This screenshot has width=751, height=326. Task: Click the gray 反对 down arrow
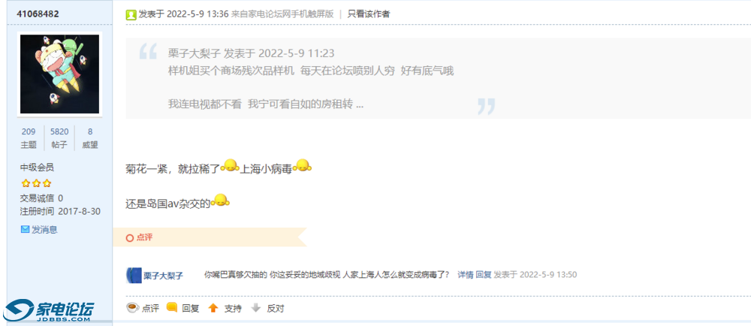pyautogui.click(x=256, y=308)
